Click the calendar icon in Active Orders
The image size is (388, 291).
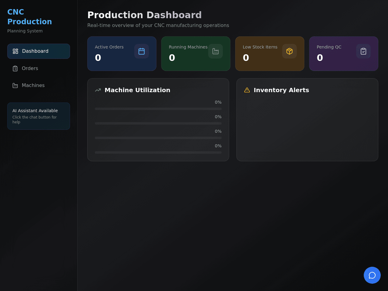coord(142,51)
